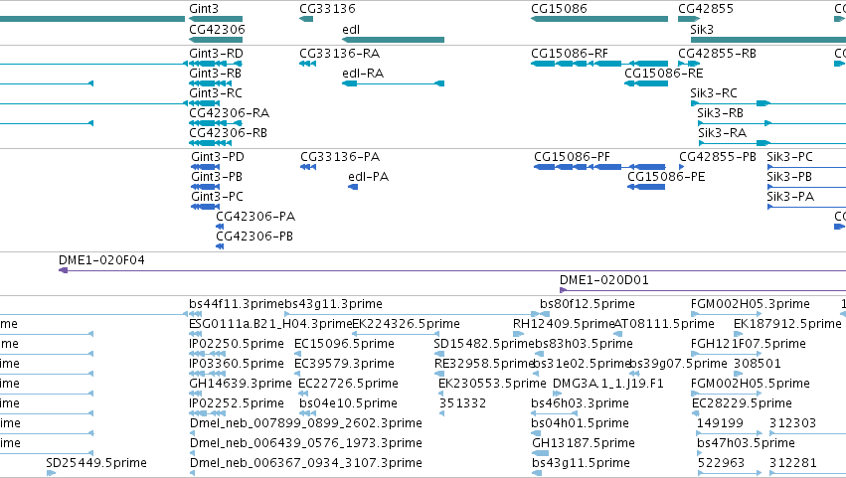Click the 351332 feature label
The width and height of the screenshot is (846, 478).
coord(462,403)
